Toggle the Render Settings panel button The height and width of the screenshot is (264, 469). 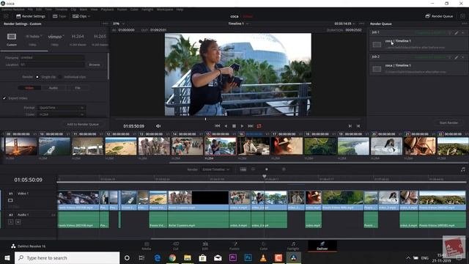click(x=31, y=16)
